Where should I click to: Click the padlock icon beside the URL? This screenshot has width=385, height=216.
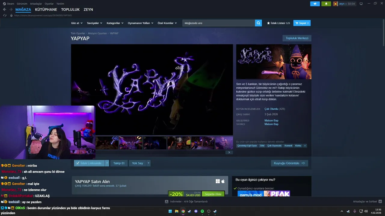[x=11, y=15]
